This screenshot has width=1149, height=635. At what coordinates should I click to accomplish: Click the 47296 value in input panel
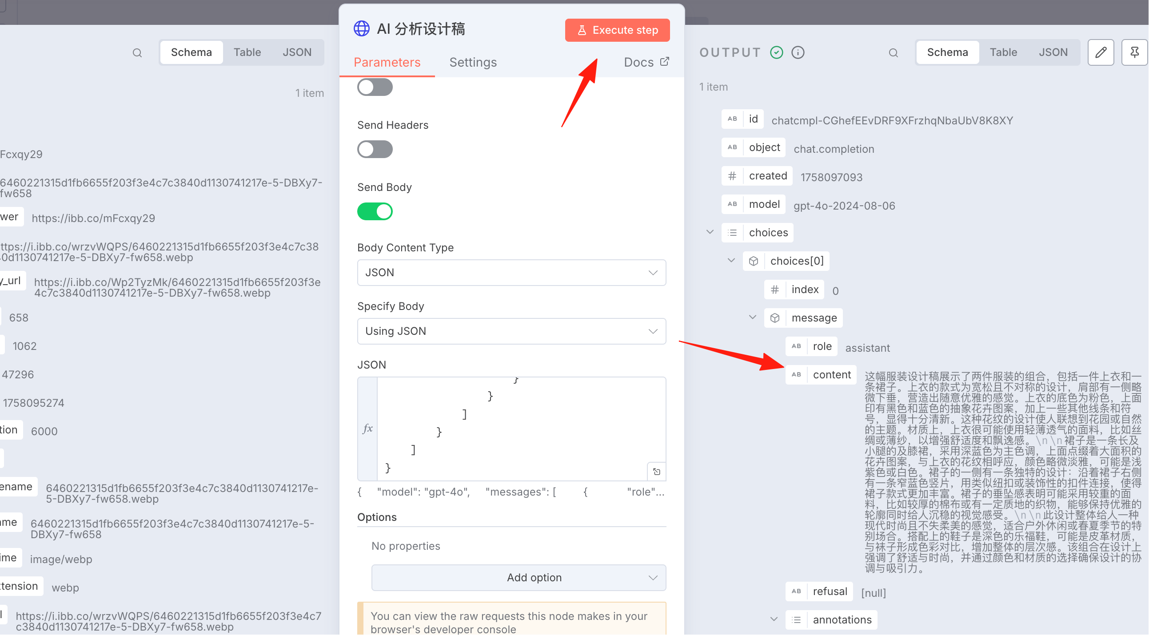point(18,374)
